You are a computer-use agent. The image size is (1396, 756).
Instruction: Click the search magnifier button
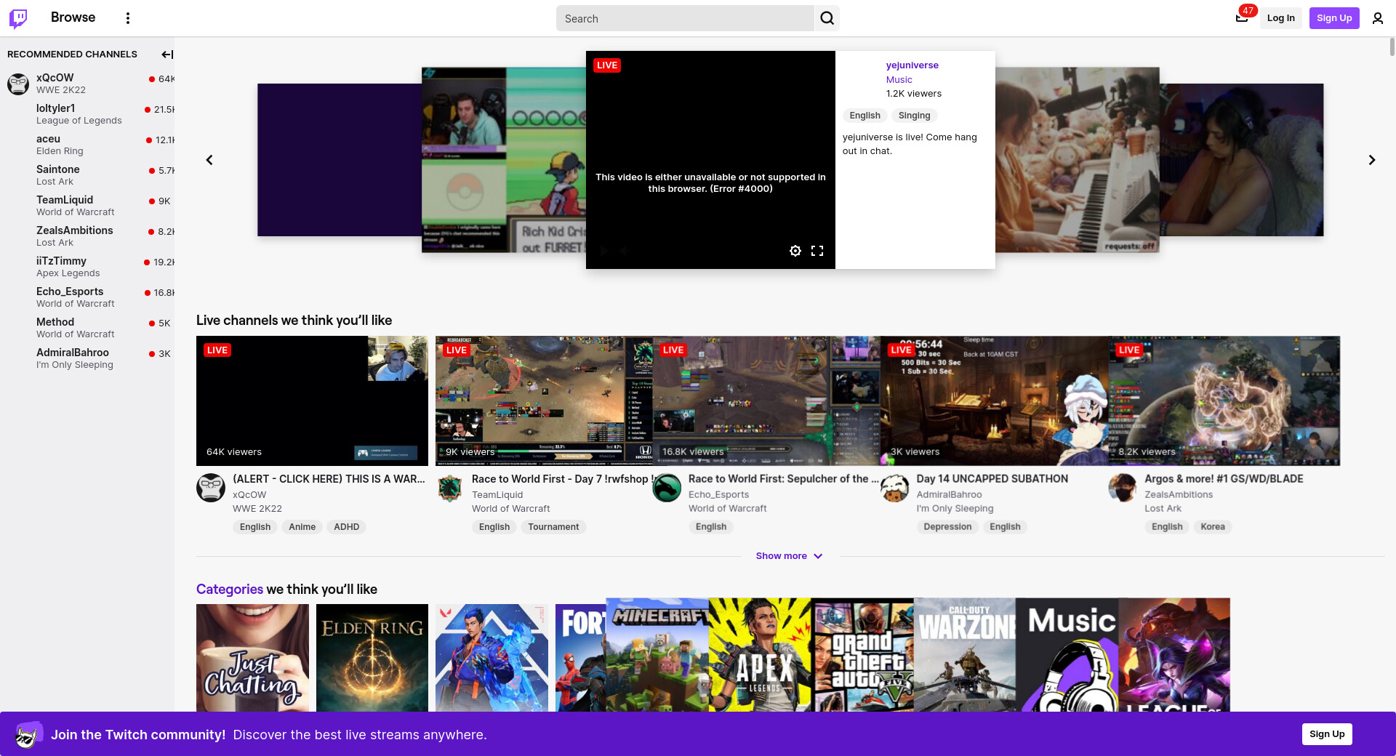coord(827,18)
